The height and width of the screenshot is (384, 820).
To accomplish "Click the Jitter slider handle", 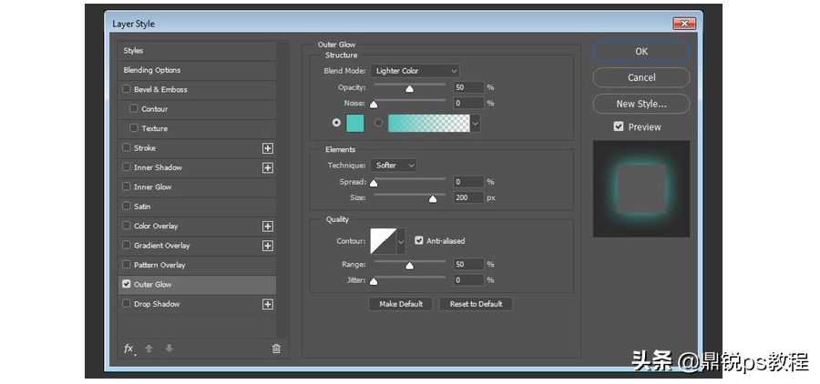I will (374, 281).
